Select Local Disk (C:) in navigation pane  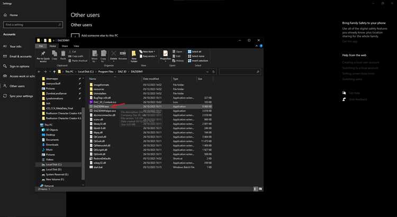click(53, 165)
